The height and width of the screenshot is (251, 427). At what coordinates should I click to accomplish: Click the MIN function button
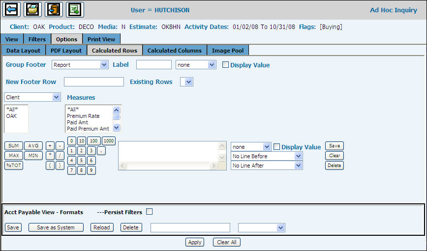tap(33, 156)
